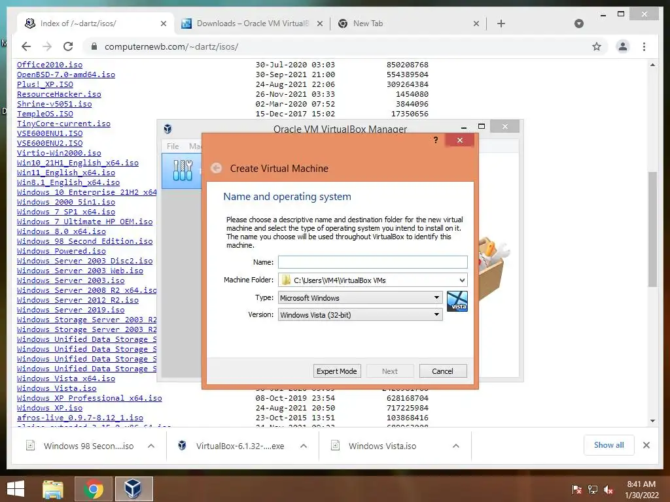Screen dimensions: 670x502
Task: Open Windows_Server_2019.iso link
Action: [71, 310]
